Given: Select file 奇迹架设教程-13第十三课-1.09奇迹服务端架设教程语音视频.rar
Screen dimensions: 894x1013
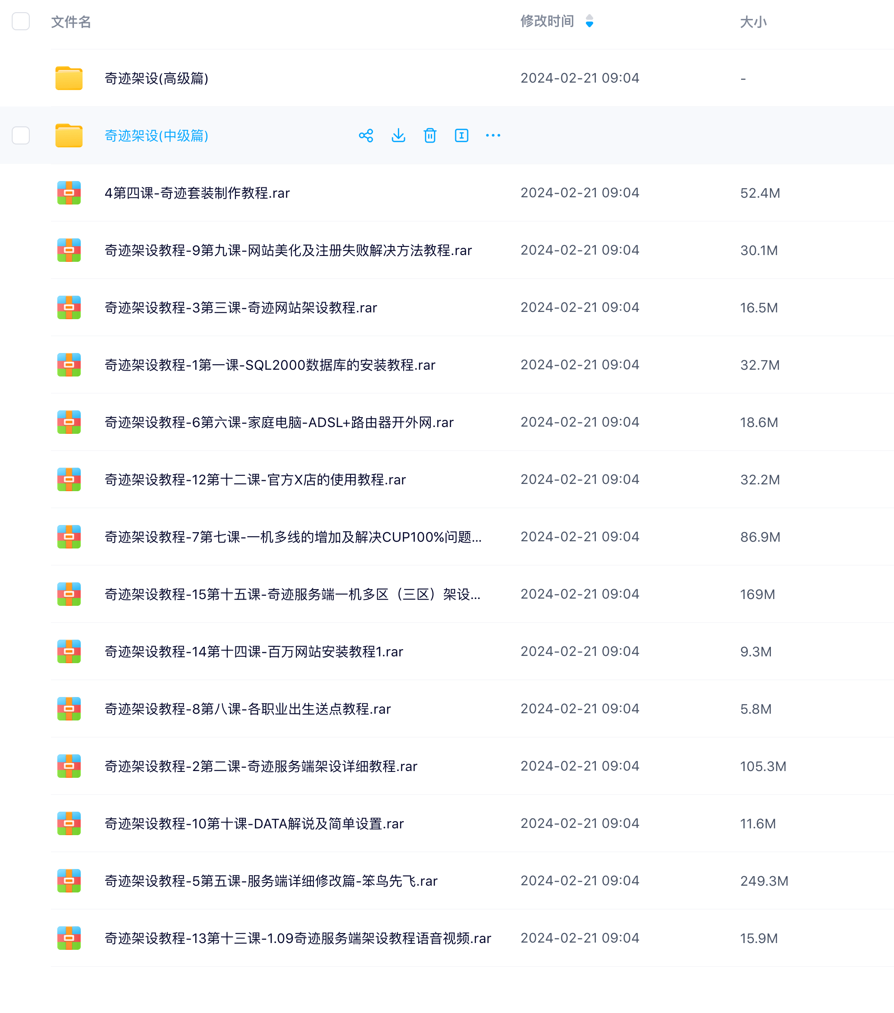Looking at the screenshot, I should [x=298, y=938].
